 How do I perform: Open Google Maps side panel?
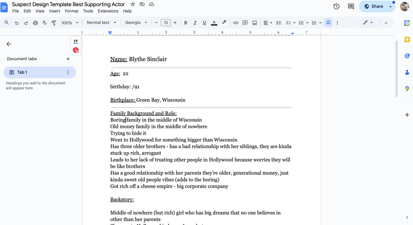407,89
